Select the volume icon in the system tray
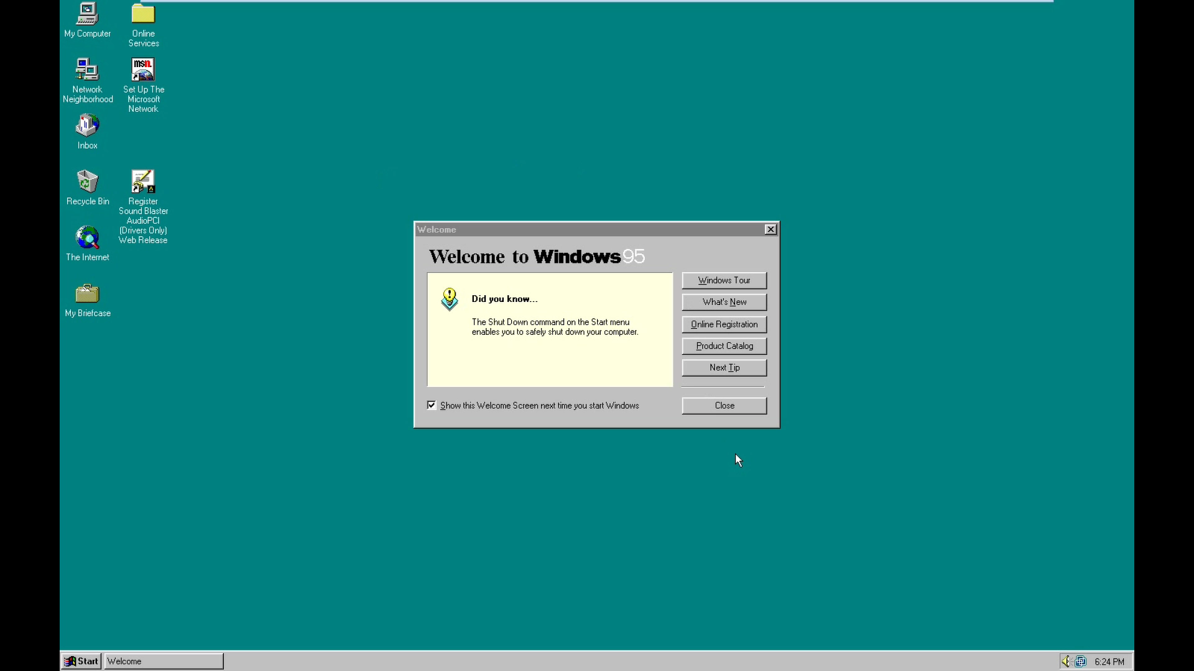This screenshot has width=1194, height=671. pyautogui.click(x=1065, y=661)
